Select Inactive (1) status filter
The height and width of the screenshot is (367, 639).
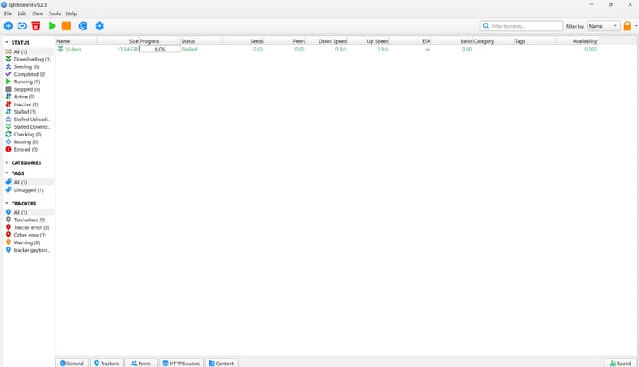pos(29,104)
